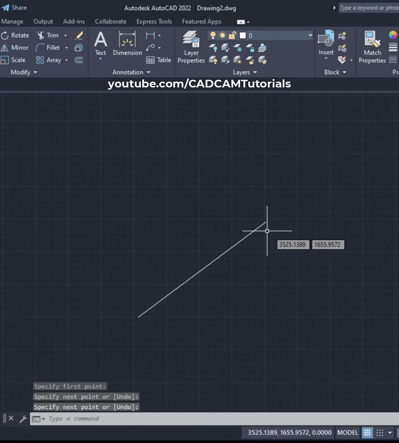Use the Match Properties tool
Viewport: 399px width, 443px height.
pos(372,47)
